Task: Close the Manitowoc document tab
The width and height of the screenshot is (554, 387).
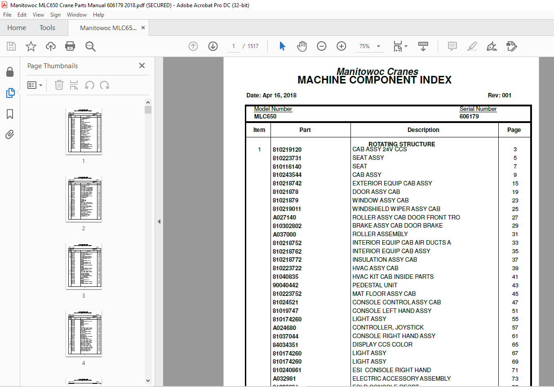Action: (x=143, y=28)
